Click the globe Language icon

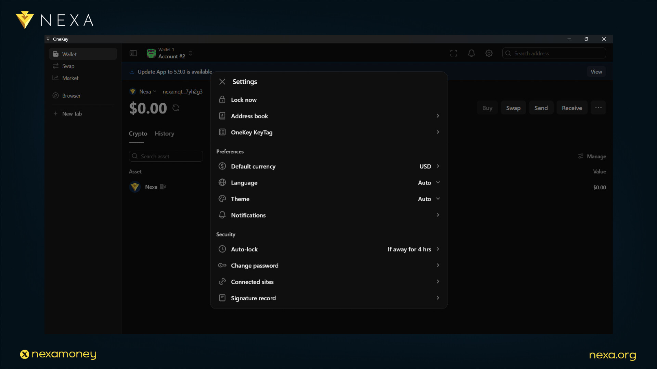coord(222,182)
